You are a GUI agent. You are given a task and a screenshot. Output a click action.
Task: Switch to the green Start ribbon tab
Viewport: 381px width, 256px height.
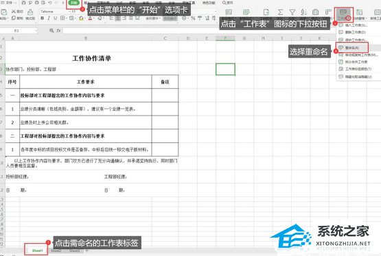click(74, 3)
